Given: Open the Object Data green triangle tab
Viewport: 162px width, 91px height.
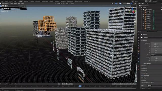Looking at the screenshot, I should (x=138, y=64).
